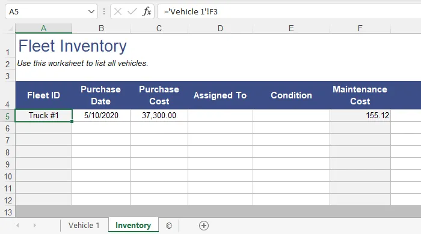421x234 pixels.
Task: Select row 1 header
Action: pos(7,46)
